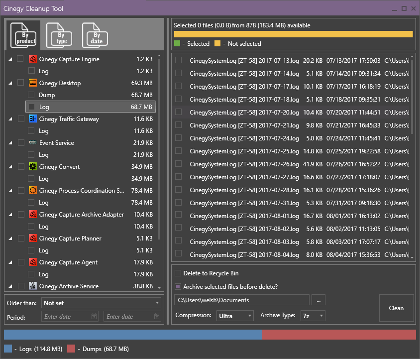Click the 07/25/2017 19:22:58 date cell

click(x=353, y=151)
